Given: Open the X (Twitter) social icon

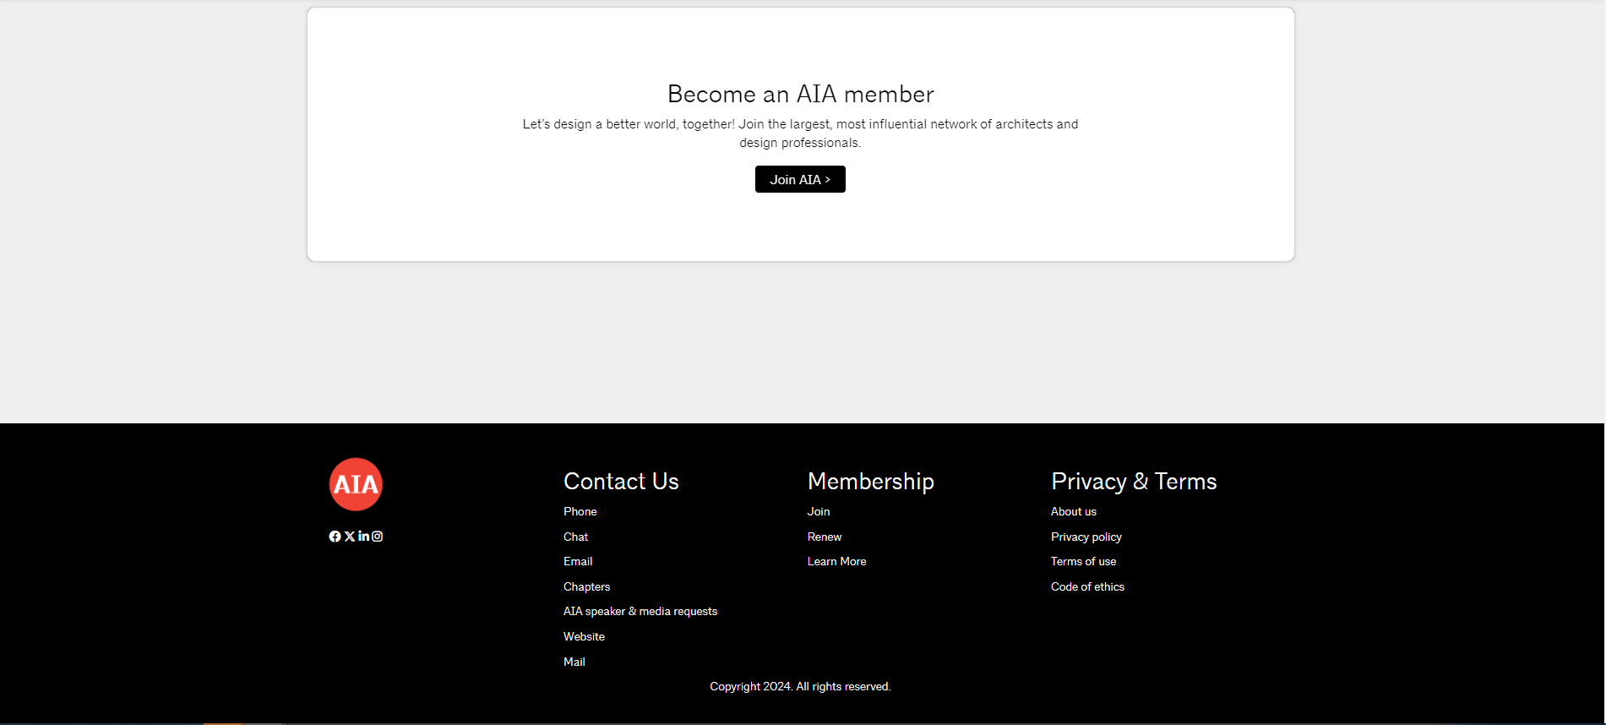Looking at the screenshot, I should pos(350,537).
